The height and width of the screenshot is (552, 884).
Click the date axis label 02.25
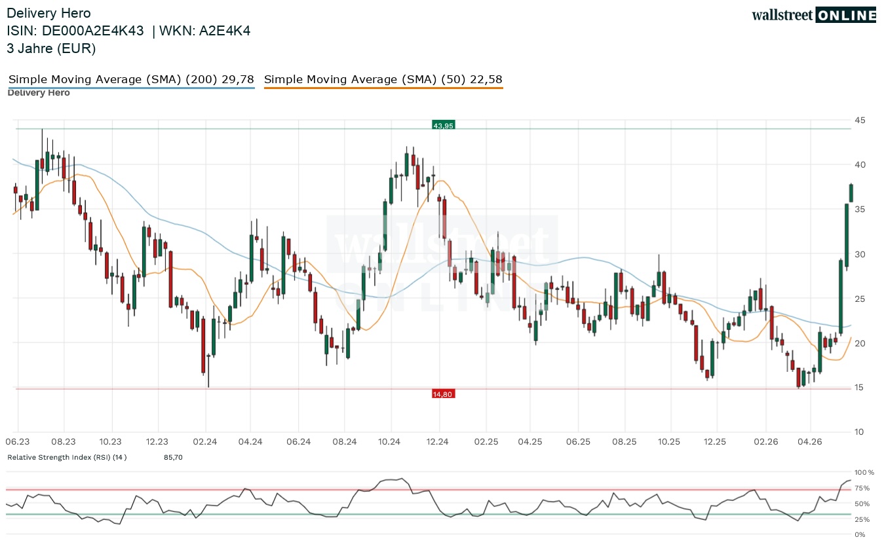tap(486, 442)
